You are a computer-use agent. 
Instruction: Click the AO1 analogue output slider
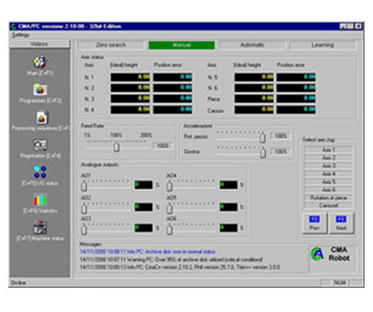(x=84, y=186)
